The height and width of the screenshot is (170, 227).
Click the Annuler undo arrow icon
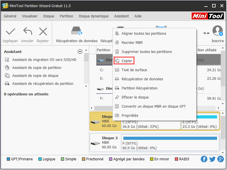pyautogui.click(x=27, y=31)
